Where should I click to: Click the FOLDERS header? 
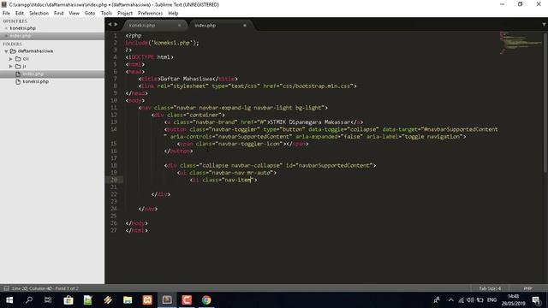[12, 44]
